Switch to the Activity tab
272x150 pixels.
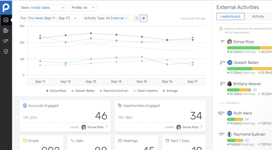click(x=258, y=16)
